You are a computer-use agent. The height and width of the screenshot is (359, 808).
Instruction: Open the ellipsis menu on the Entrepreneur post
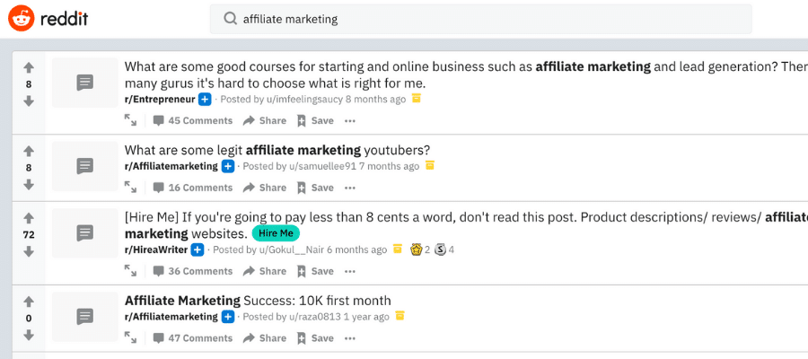pyautogui.click(x=350, y=121)
